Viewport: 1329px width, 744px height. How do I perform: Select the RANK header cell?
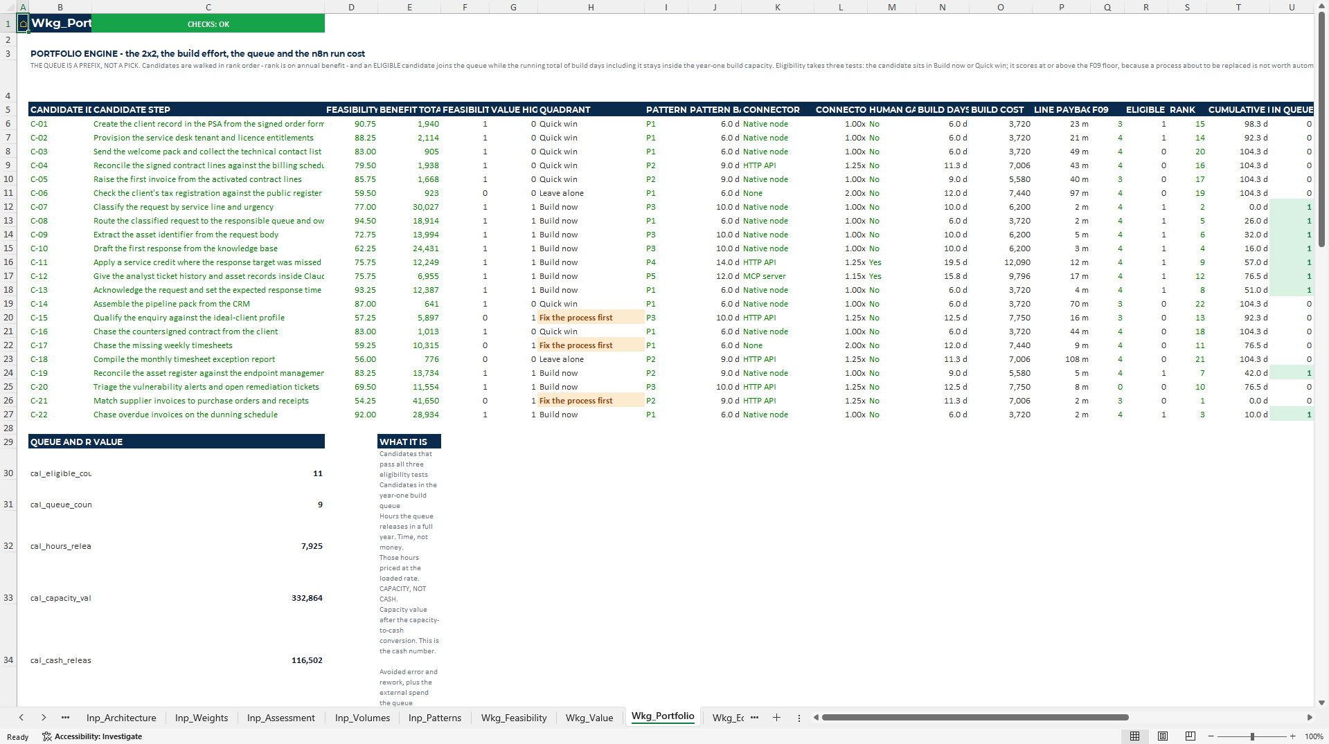pos(1188,109)
